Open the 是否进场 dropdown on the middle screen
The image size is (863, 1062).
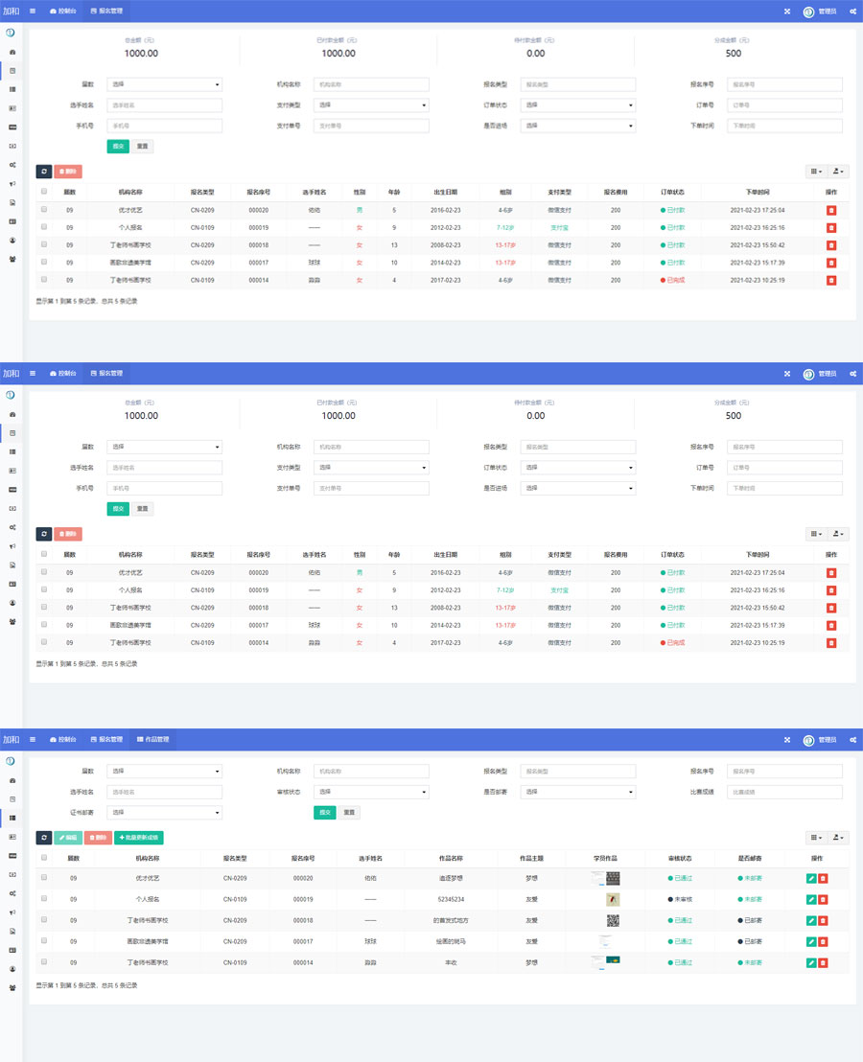coord(578,488)
